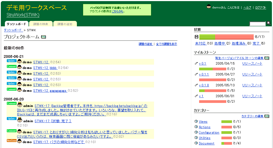Filter by 未対応 status link
273x148 pixels.
click(201, 43)
